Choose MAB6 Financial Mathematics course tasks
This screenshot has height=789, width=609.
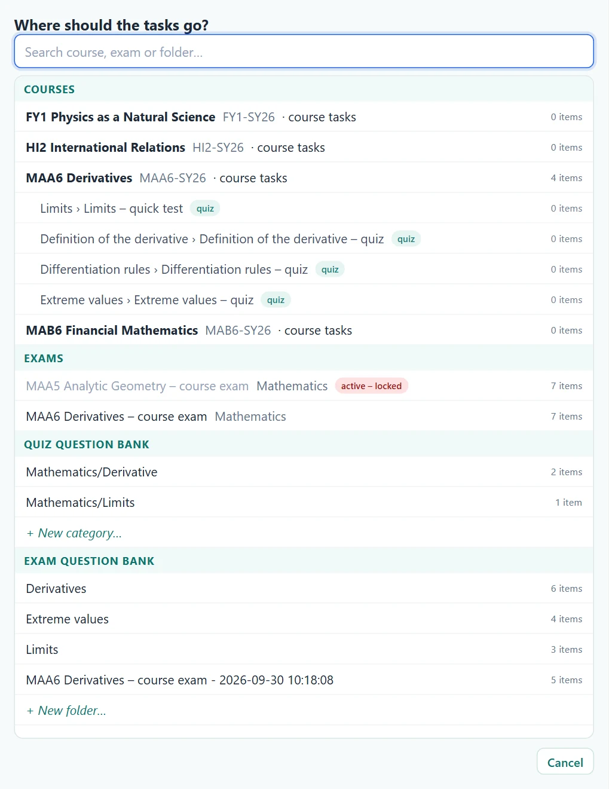(x=304, y=331)
